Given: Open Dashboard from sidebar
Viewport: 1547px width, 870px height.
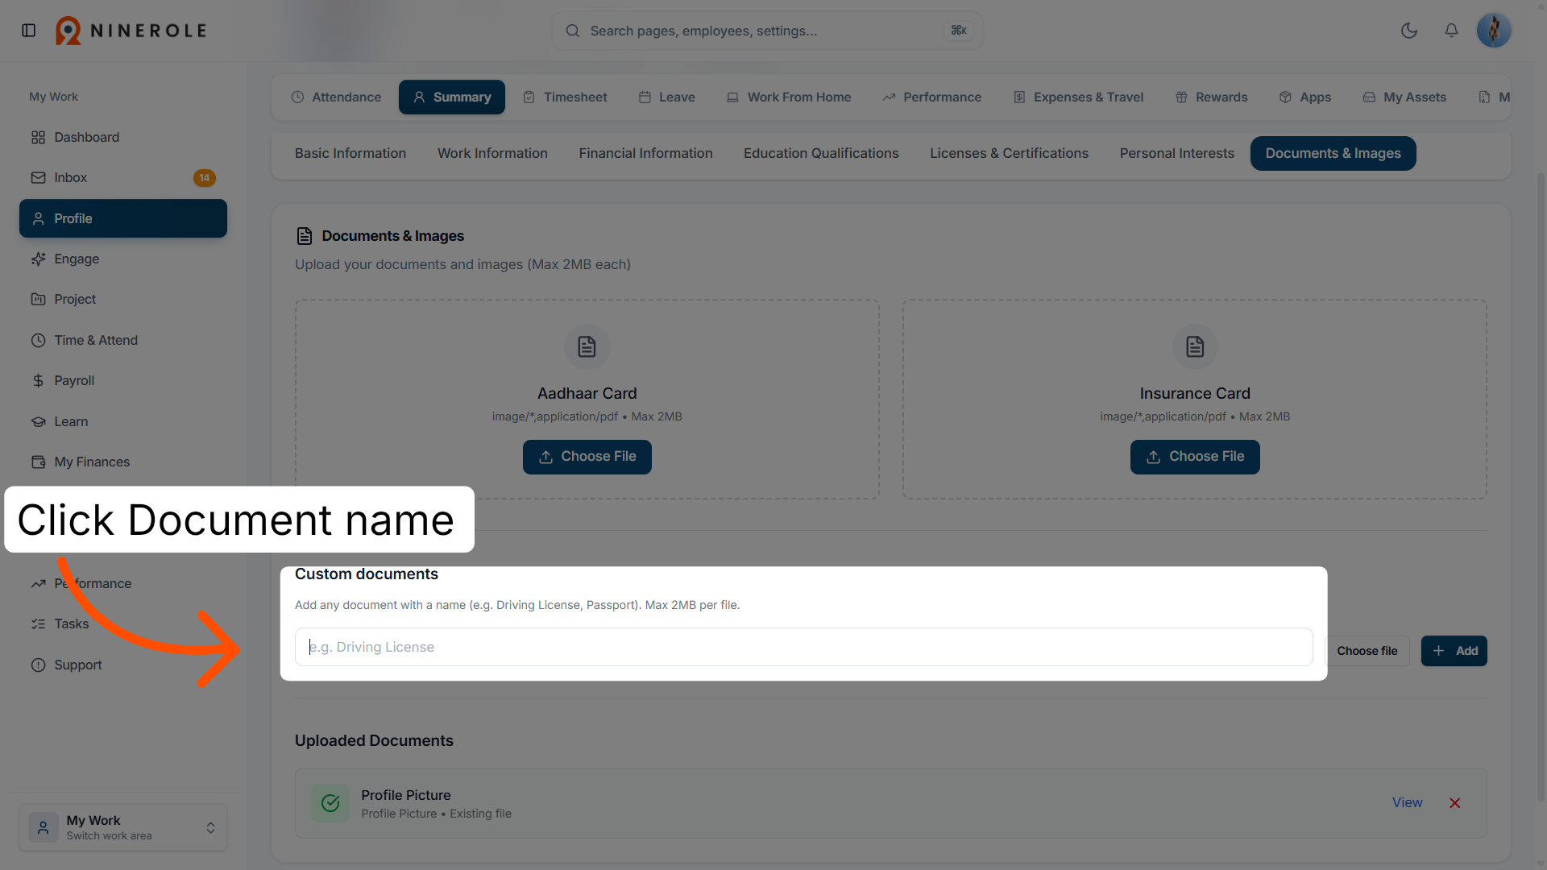Looking at the screenshot, I should point(123,137).
